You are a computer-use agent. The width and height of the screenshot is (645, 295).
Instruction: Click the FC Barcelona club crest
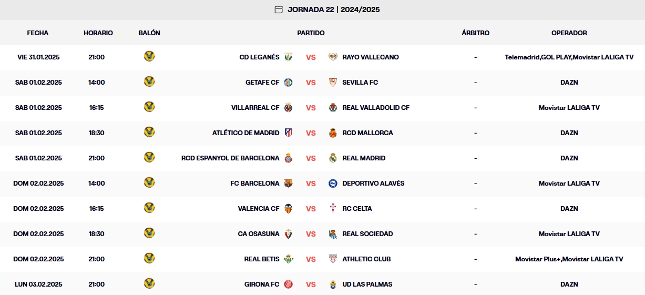[288, 183]
